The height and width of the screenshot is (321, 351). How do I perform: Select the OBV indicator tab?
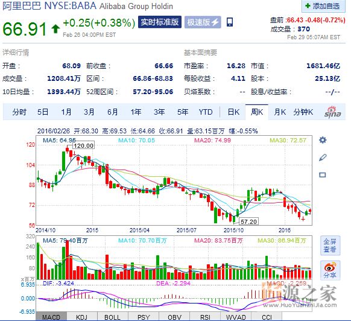pos(174,317)
